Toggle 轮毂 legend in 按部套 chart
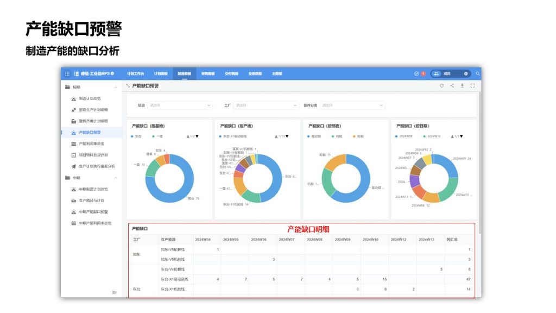Image resolution: width=556 pixels, height=313 pixels. [358, 136]
